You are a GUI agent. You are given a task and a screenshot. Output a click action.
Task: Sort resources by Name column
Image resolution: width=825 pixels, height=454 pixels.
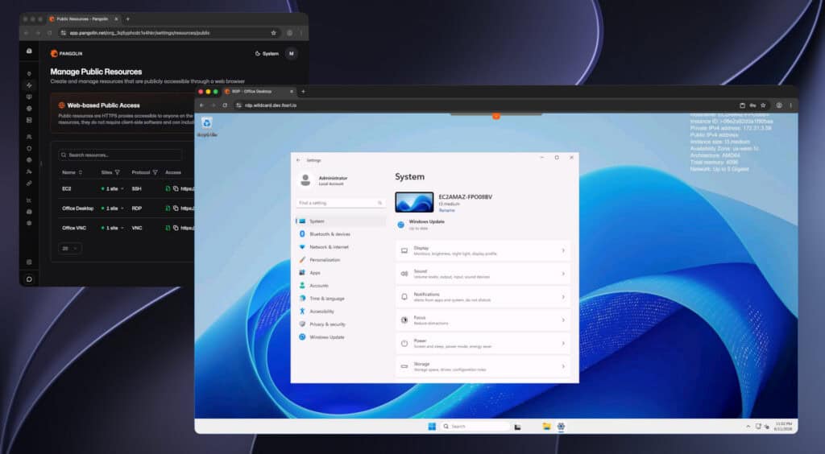point(72,172)
